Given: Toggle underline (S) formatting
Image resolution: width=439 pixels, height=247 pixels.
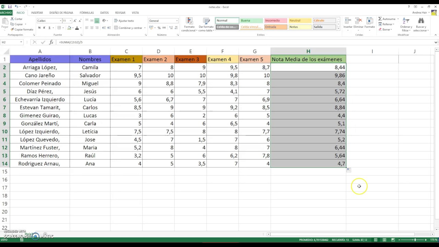Looking at the screenshot, I should (x=49, y=28).
